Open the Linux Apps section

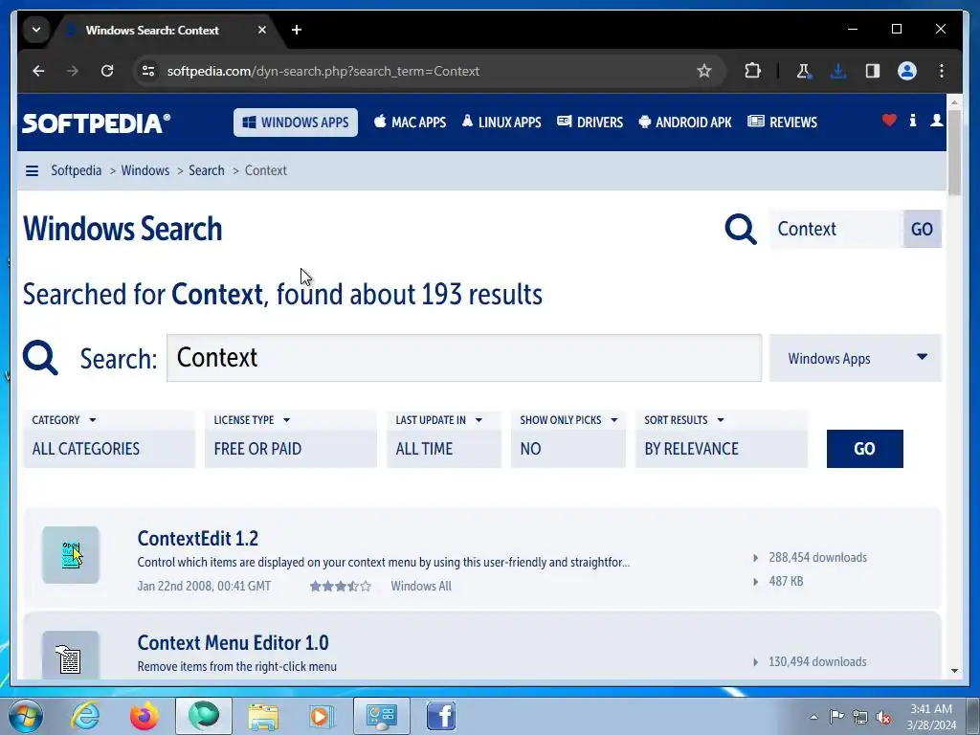(x=501, y=122)
